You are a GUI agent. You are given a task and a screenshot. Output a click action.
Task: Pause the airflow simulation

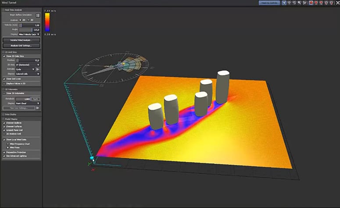[38, 15]
